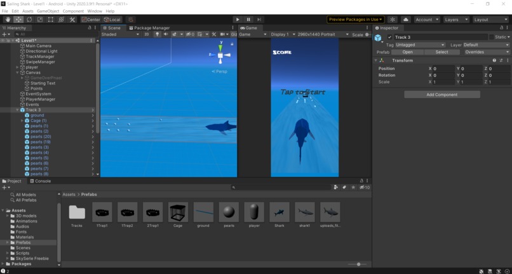
Task: Toggle grid snapping icon in toolbar
Action: click(131, 20)
